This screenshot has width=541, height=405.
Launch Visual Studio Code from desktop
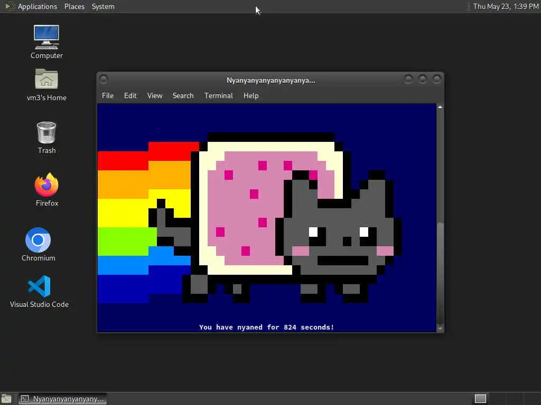tap(39, 291)
